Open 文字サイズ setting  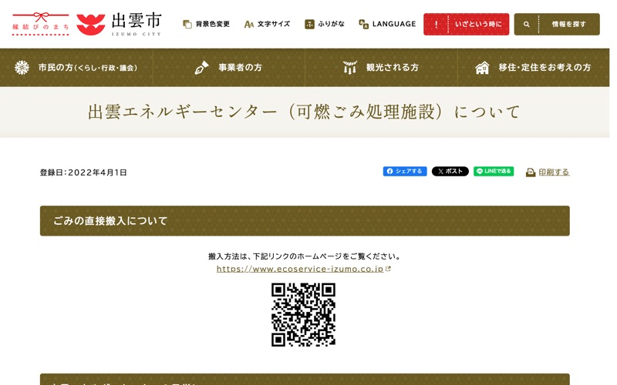click(274, 24)
